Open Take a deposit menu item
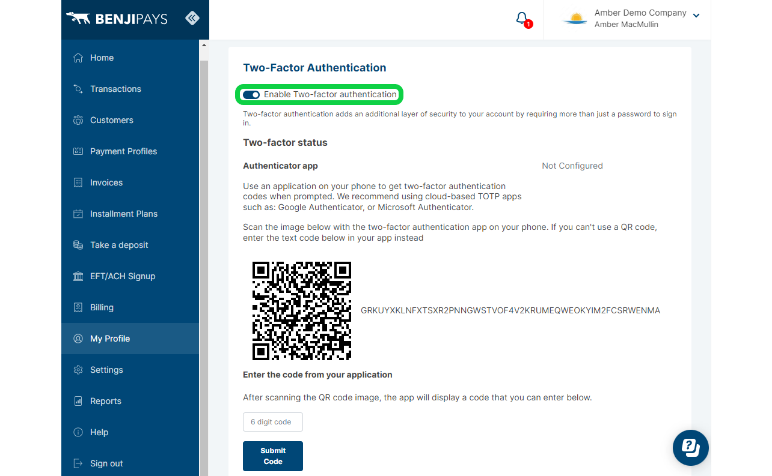 point(130,245)
